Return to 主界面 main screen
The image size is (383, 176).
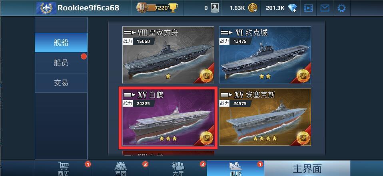tap(307, 168)
